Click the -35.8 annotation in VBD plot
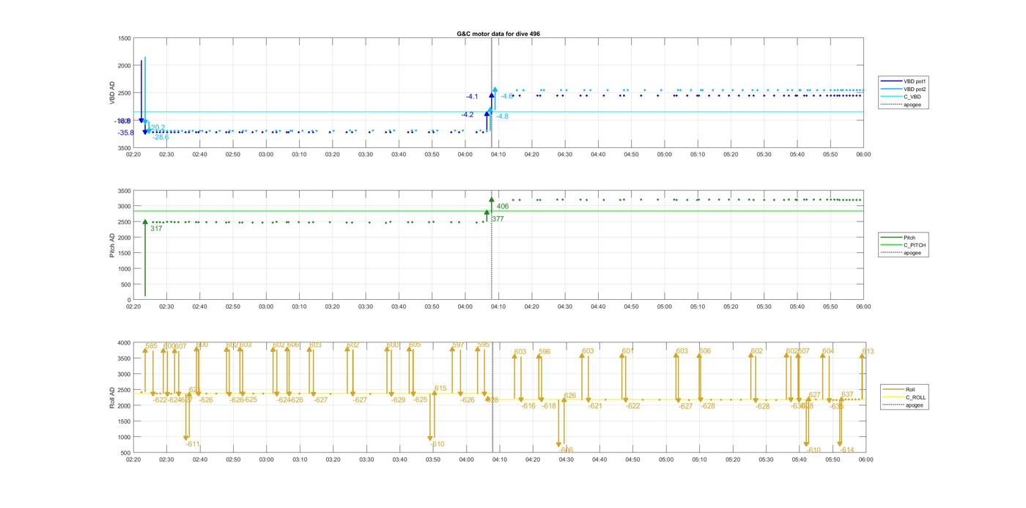The height and width of the screenshot is (508, 1026). tap(126, 133)
